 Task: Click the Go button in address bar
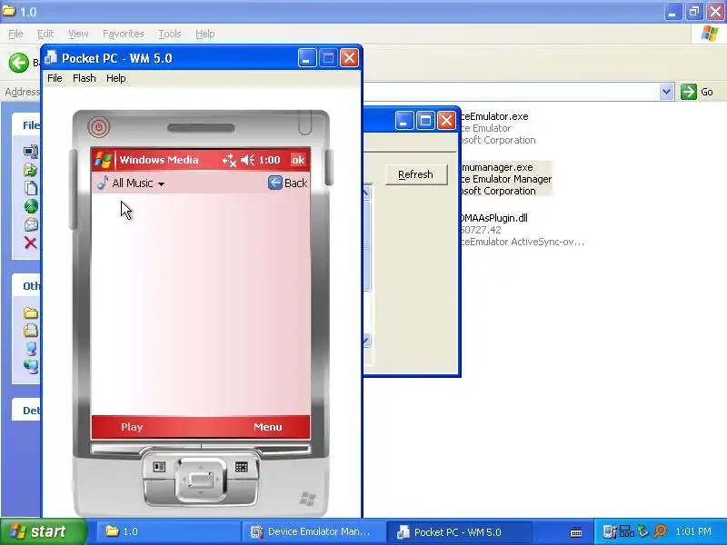tap(697, 92)
